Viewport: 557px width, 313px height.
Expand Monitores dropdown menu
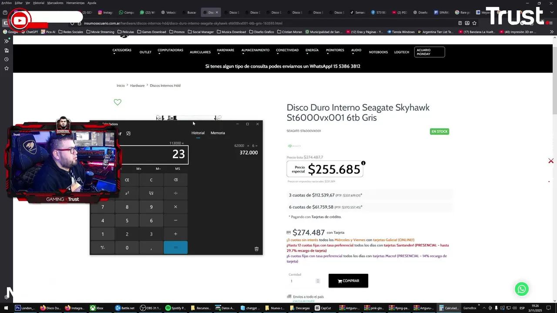[x=335, y=52]
